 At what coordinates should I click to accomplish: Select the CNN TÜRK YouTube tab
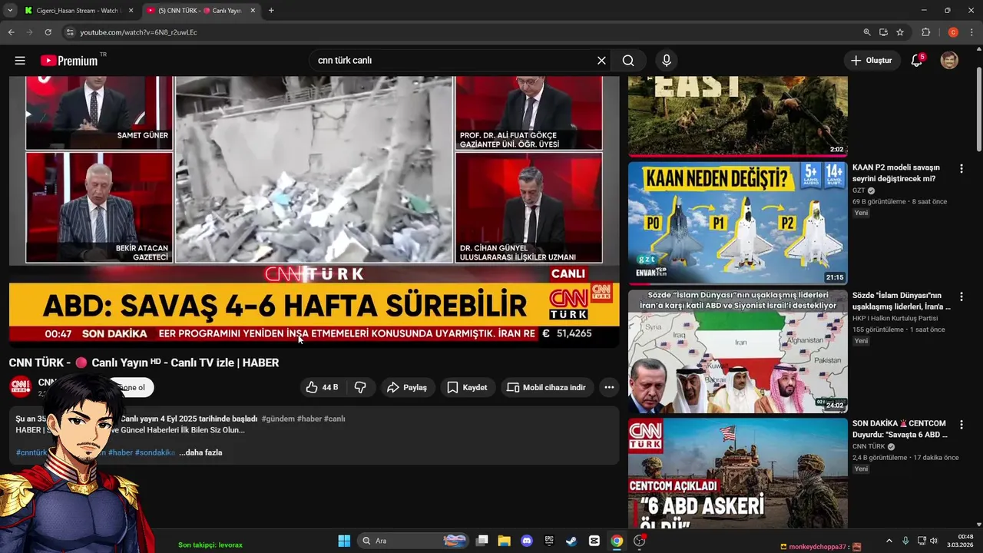click(200, 11)
